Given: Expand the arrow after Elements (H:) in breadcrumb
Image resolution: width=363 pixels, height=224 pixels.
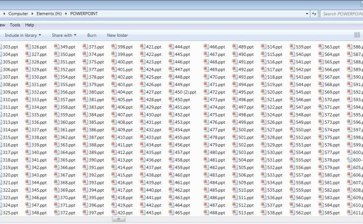Looking at the screenshot, I should coord(66,14).
